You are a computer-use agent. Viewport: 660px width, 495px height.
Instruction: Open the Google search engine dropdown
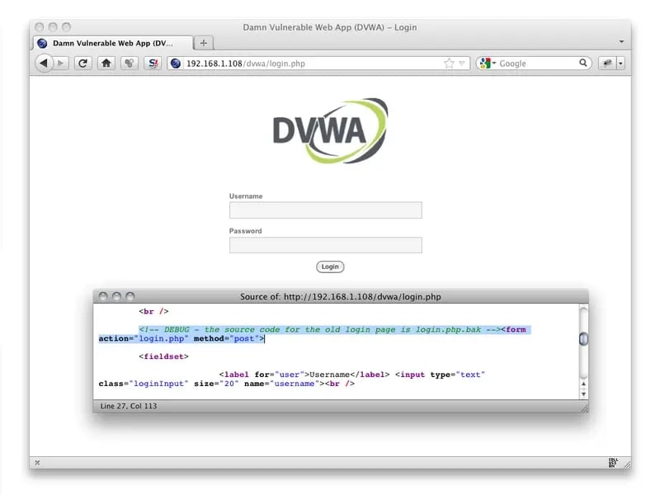tap(487, 63)
